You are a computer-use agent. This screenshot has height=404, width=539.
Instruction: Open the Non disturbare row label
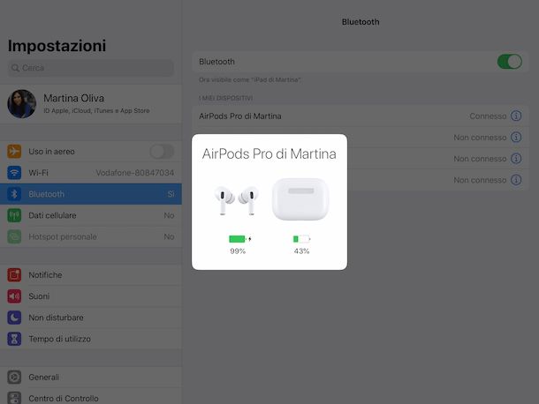coord(56,318)
